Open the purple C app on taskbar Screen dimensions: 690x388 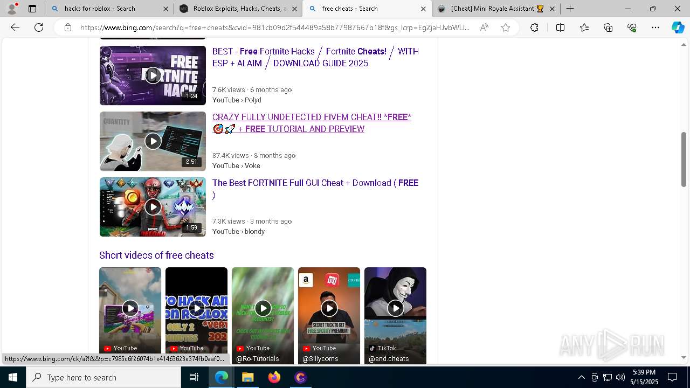coord(300,377)
